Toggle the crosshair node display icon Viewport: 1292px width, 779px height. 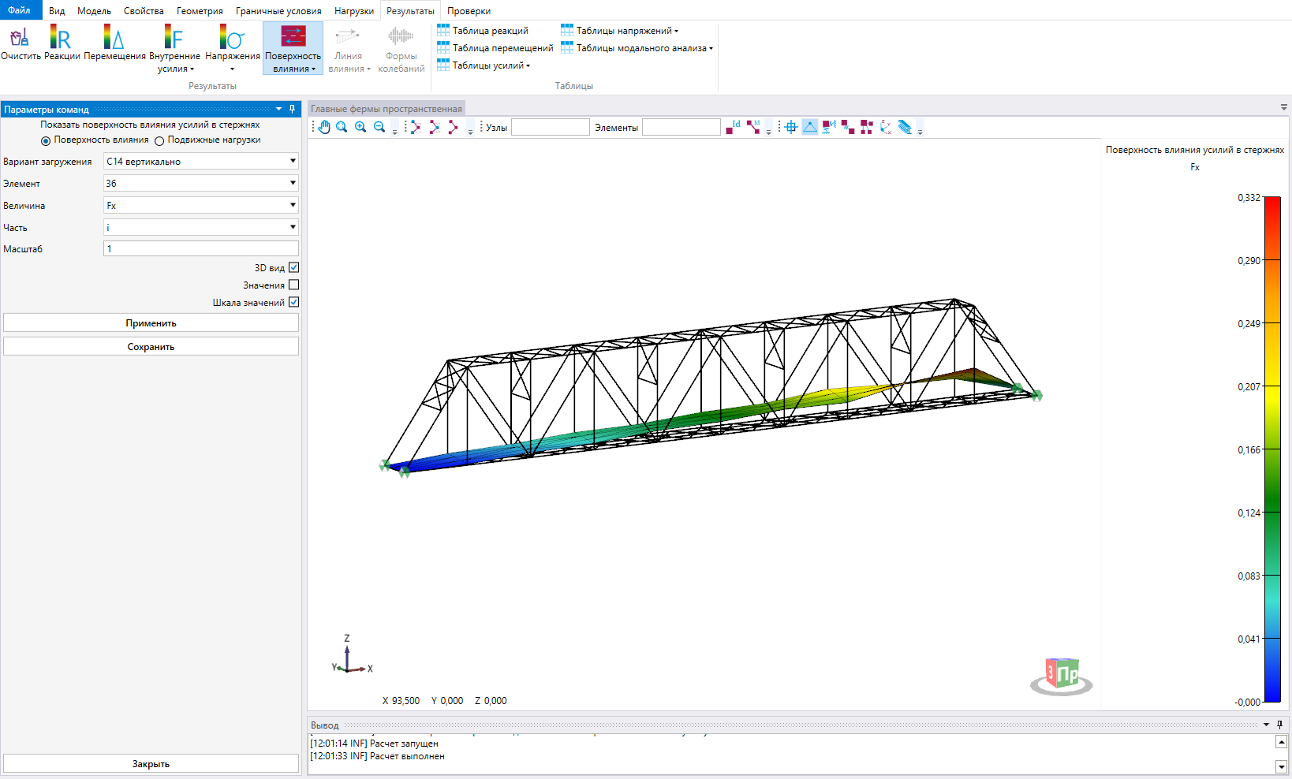pyautogui.click(x=791, y=127)
